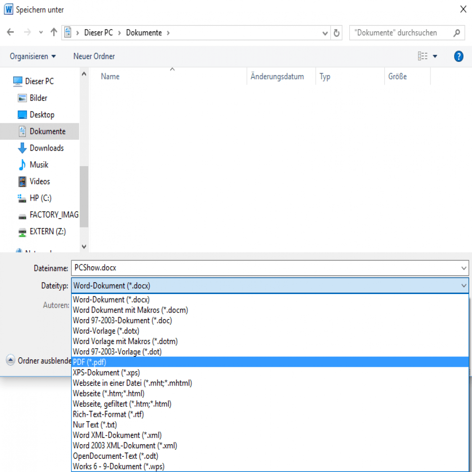The width and height of the screenshot is (472, 472).
Task: Select Word 2003 XML-Dokument (*.xml)
Action: coord(270,446)
